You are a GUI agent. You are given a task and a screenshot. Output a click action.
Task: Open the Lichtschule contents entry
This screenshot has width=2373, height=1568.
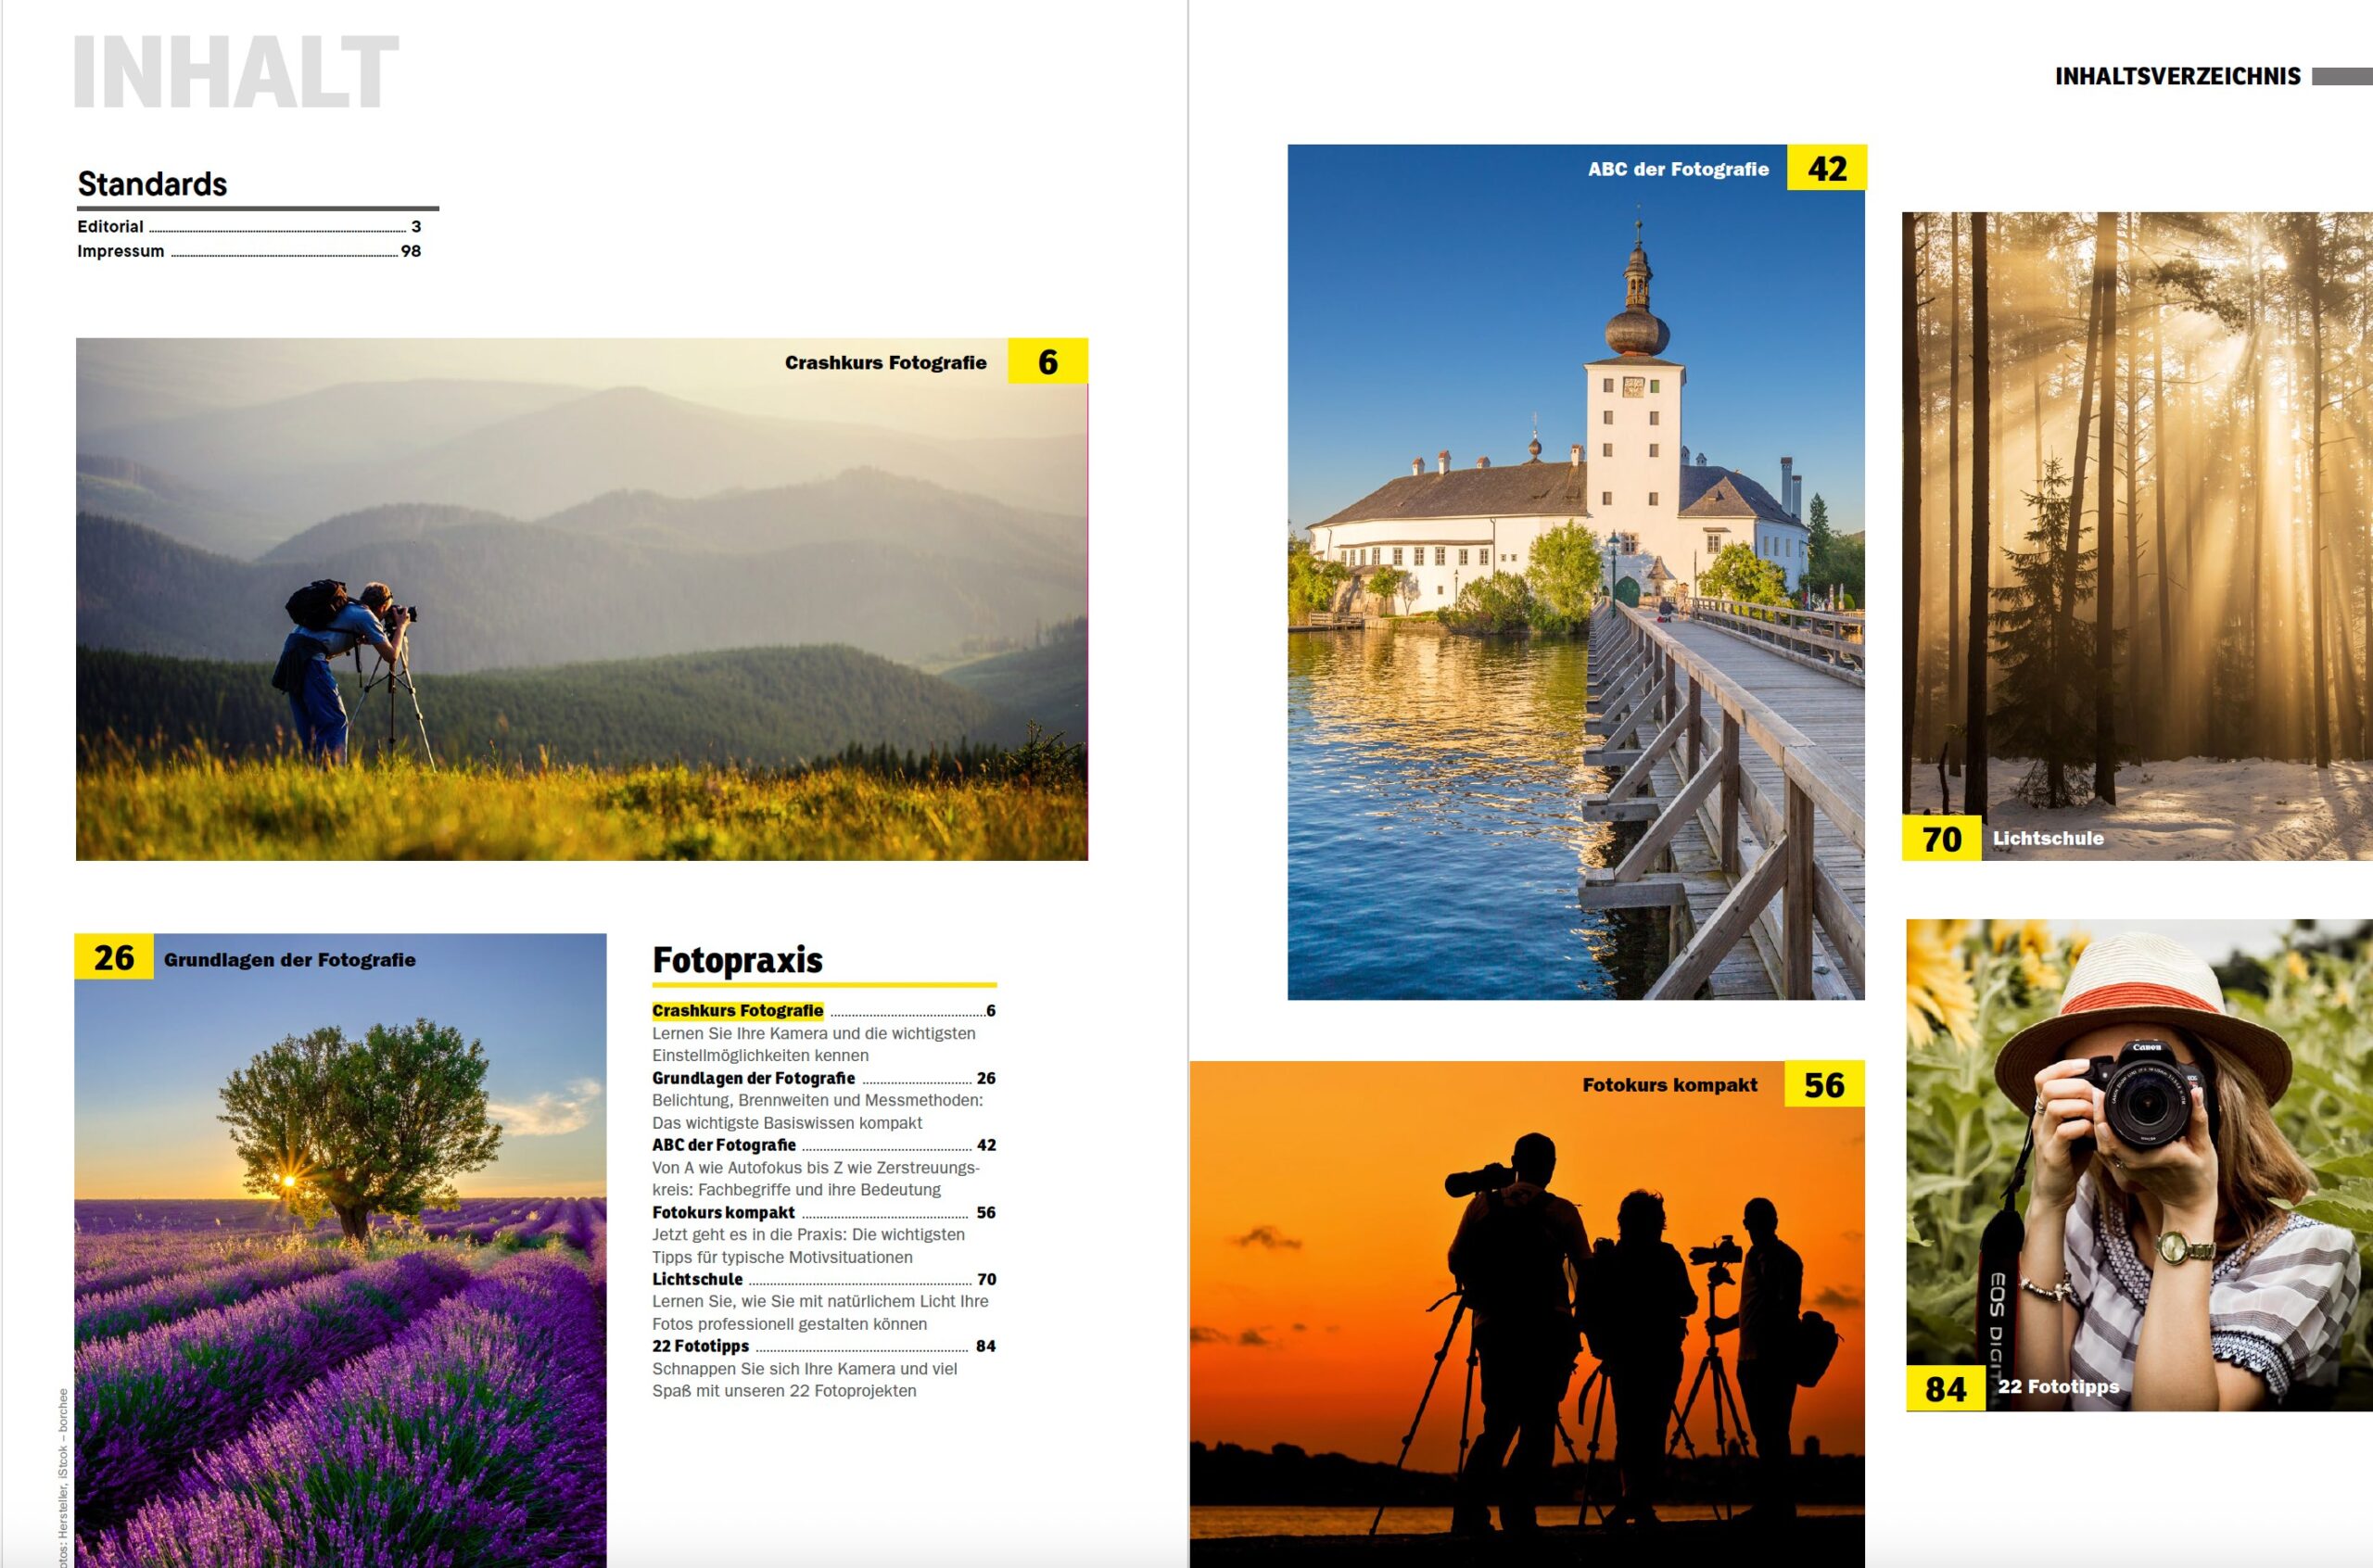697,1279
